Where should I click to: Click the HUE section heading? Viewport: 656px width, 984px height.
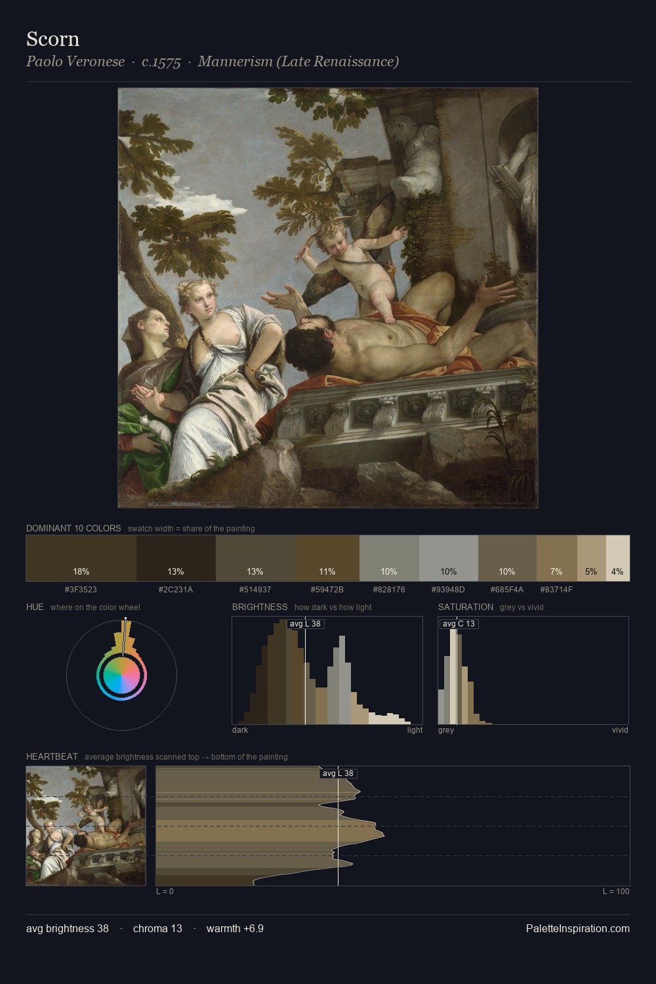coord(35,607)
